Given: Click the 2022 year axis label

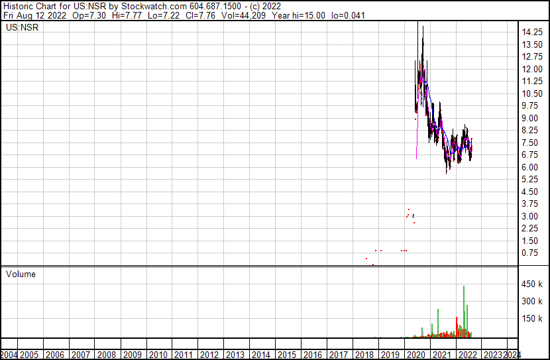Looking at the screenshot, I should (x=467, y=355).
